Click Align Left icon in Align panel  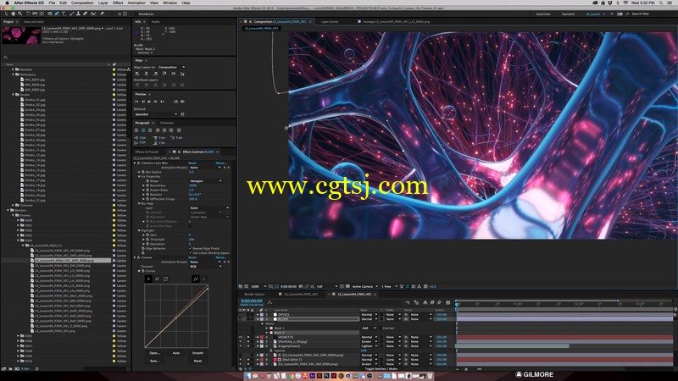click(x=137, y=74)
